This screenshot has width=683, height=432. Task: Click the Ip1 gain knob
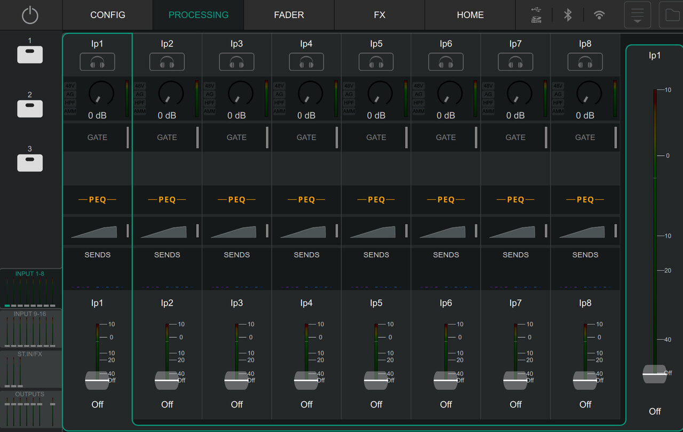pyautogui.click(x=101, y=93)
